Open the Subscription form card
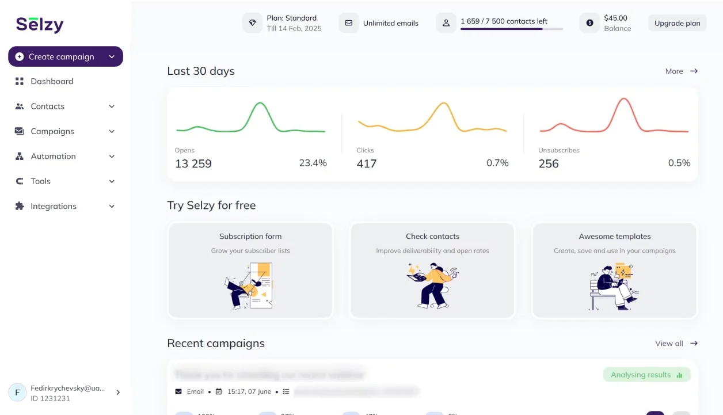Image resolution: width=723 pixels, height=415 pixels. pos(250,270)
